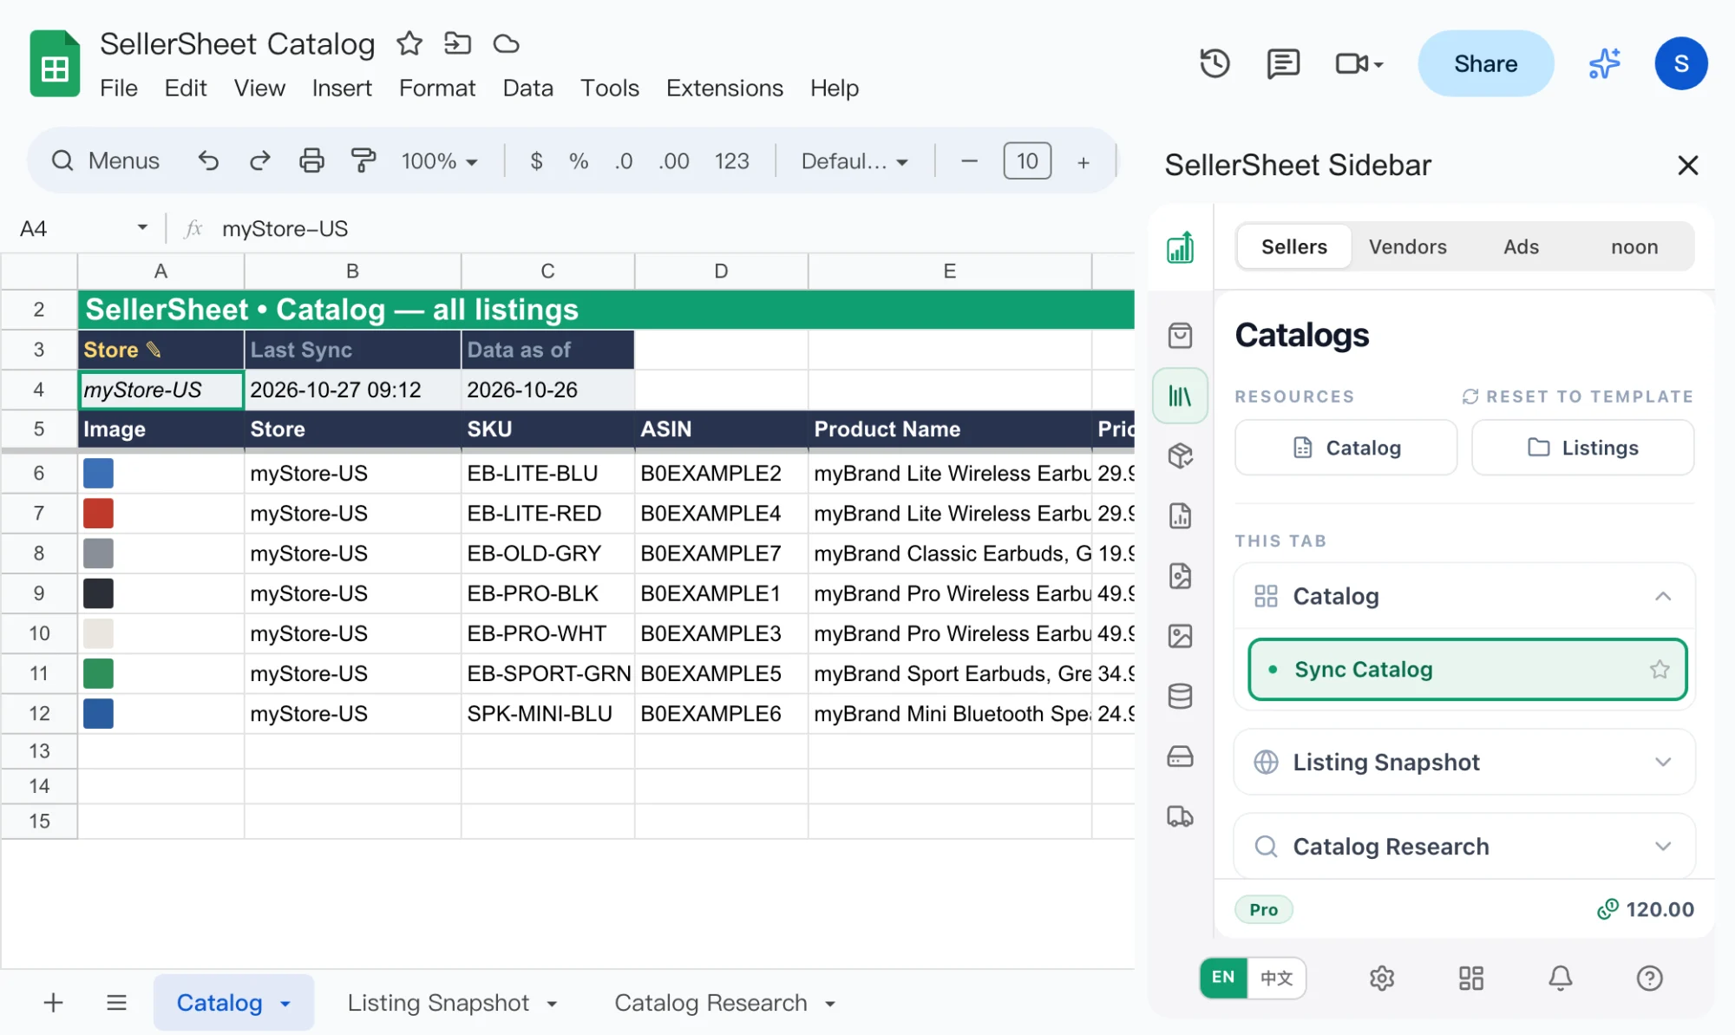Expand the Listing Snapshot section
The height and width of the screenshot is (1035, 1735).
(1662, 762)
